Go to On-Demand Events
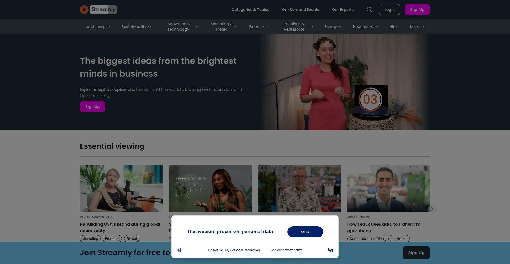This screenshot has width=510, height=264. 301,10
